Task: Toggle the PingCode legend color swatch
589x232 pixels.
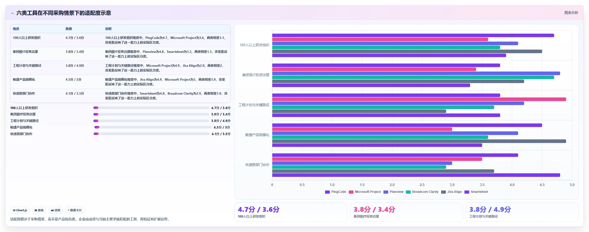Action: click(327, 192)
